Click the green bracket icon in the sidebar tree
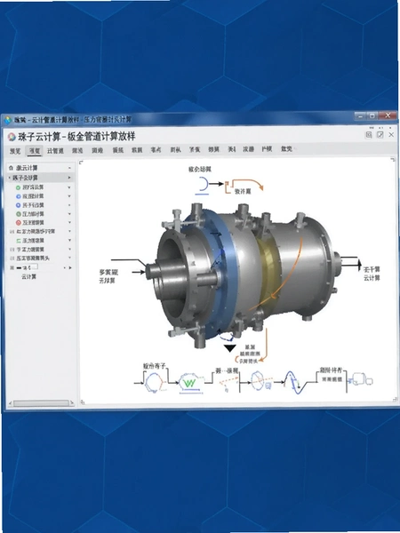The width and height of the screenshot is (400, 533). [19, 241]
